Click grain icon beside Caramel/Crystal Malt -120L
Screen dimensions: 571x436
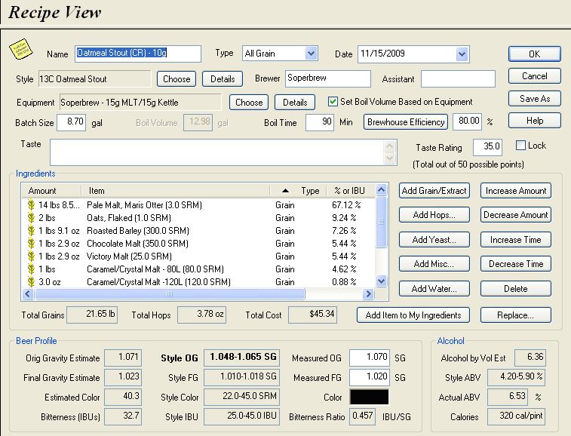click(32, 282)
